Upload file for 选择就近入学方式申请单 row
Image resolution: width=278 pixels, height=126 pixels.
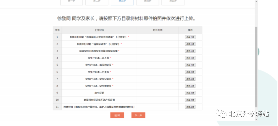[190, 37]
